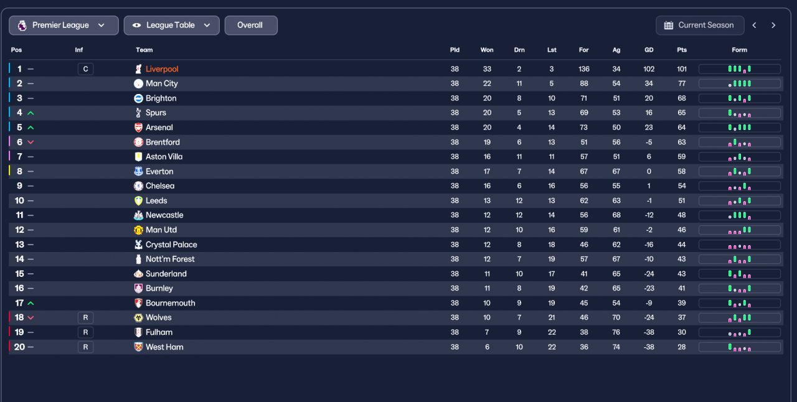The image size is (797, 402).
Task: Click the Overall filter button
Action: coord(250,26)
